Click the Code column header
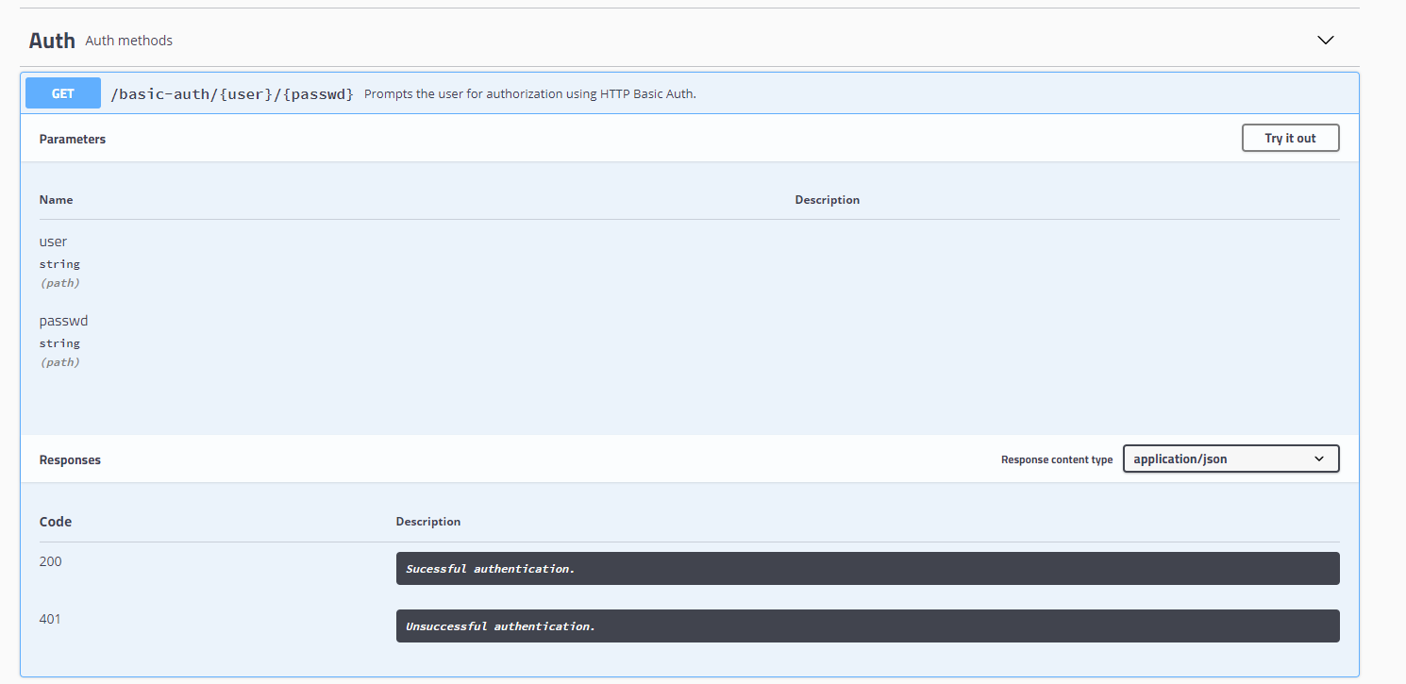 click(x=56, y=521)
